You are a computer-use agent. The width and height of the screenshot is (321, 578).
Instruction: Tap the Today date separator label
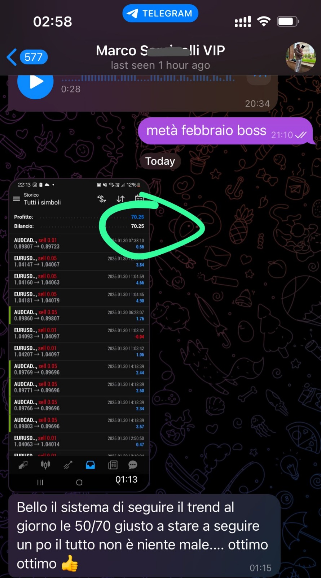(x=160, y=161)
